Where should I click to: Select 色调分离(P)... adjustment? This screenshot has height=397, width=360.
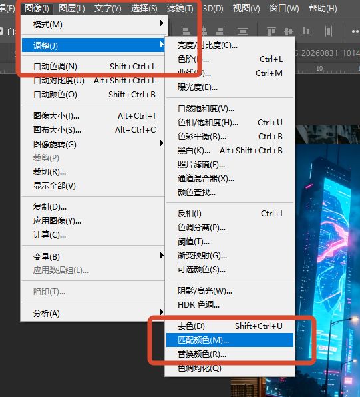pyautogui.click(x=230, y=228)
